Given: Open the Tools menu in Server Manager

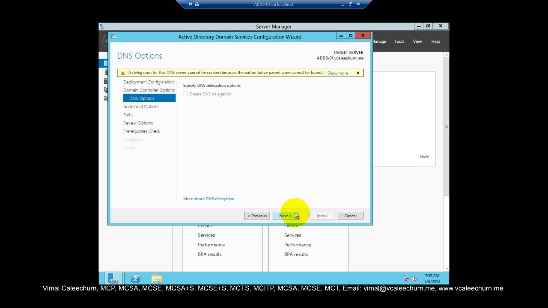Looking at the screenshot, I should point(399,41).
